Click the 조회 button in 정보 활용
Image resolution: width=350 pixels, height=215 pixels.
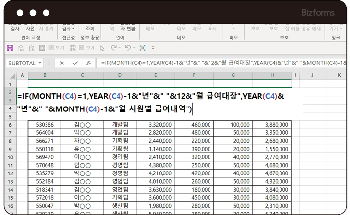(x=90, y=29)
